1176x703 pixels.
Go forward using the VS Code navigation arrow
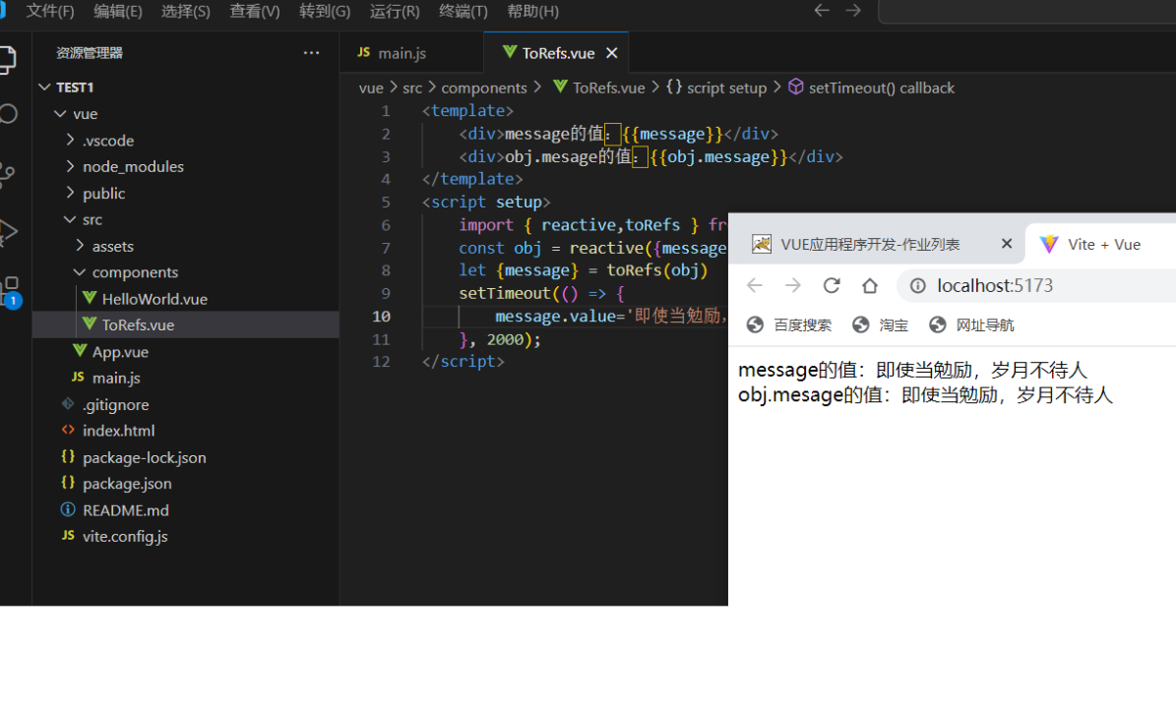pos(853,11)
